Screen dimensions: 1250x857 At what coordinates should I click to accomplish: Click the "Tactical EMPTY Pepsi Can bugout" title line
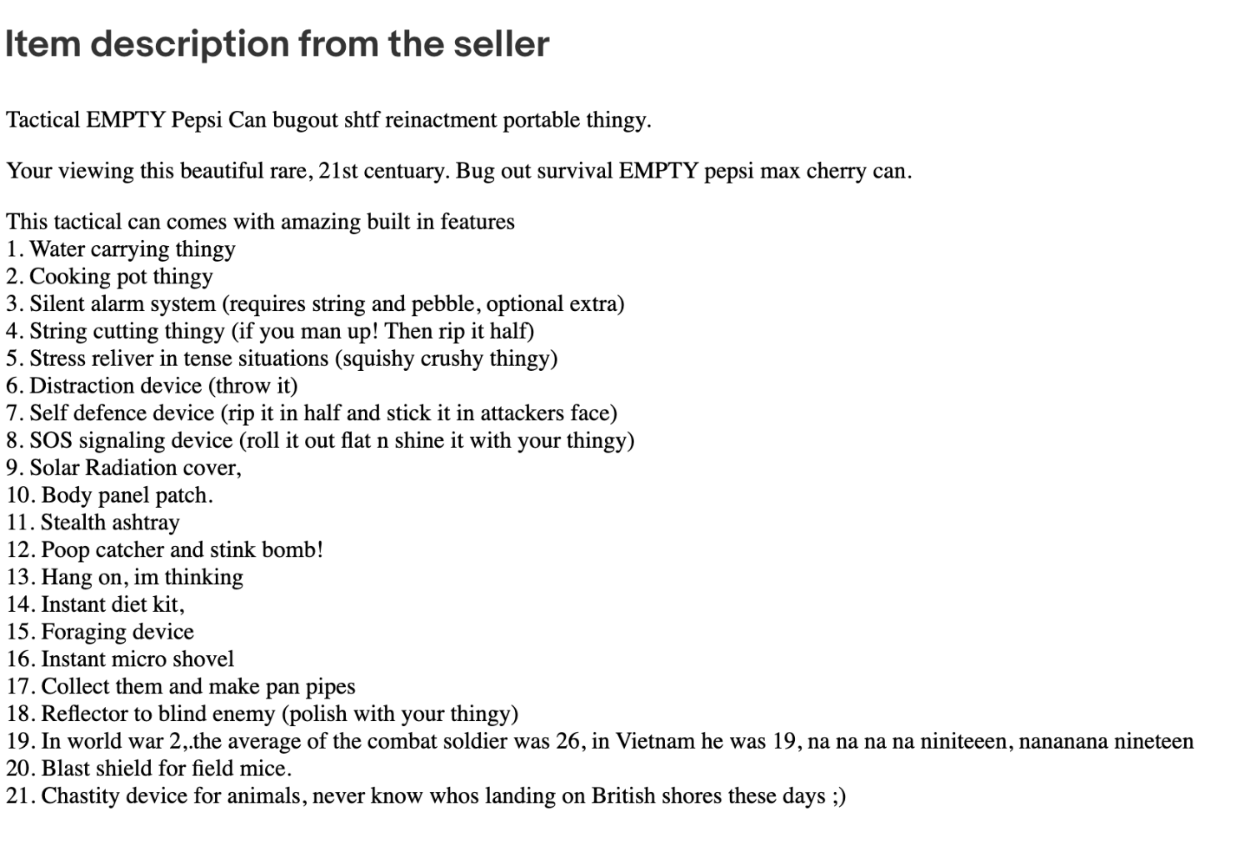pos(328,120)
